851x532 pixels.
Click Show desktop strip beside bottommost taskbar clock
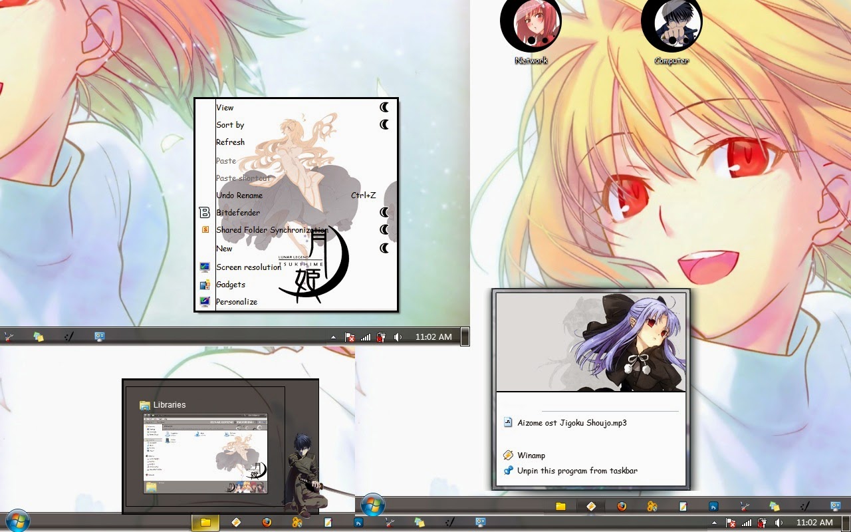point(846,523)
